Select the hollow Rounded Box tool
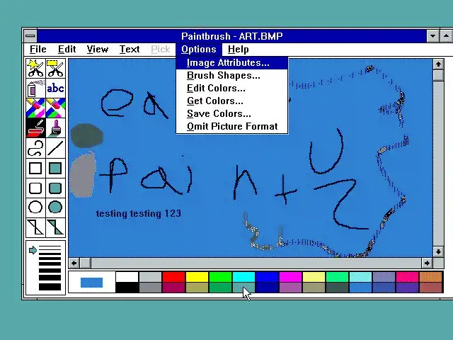This screenshot has height=340, width=453. point(35,188)
